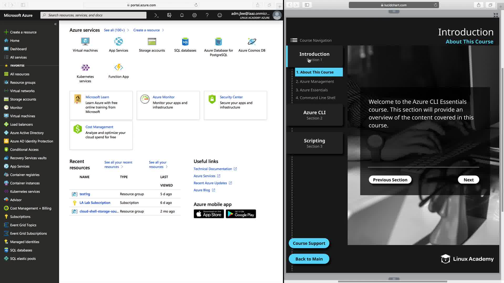
Task: Click the search resources input field
Action: click(93, 15)
